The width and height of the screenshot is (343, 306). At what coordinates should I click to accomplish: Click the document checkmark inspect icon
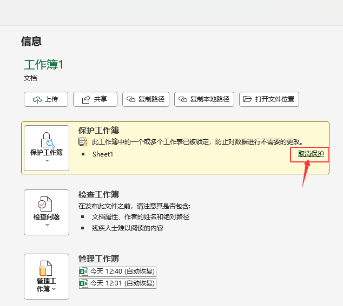point(45,204)
